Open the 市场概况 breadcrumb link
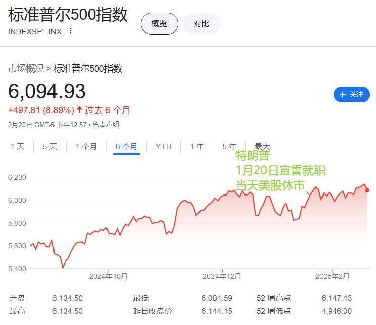The width and height of the screenshot is (376, 325). point(26,69)
